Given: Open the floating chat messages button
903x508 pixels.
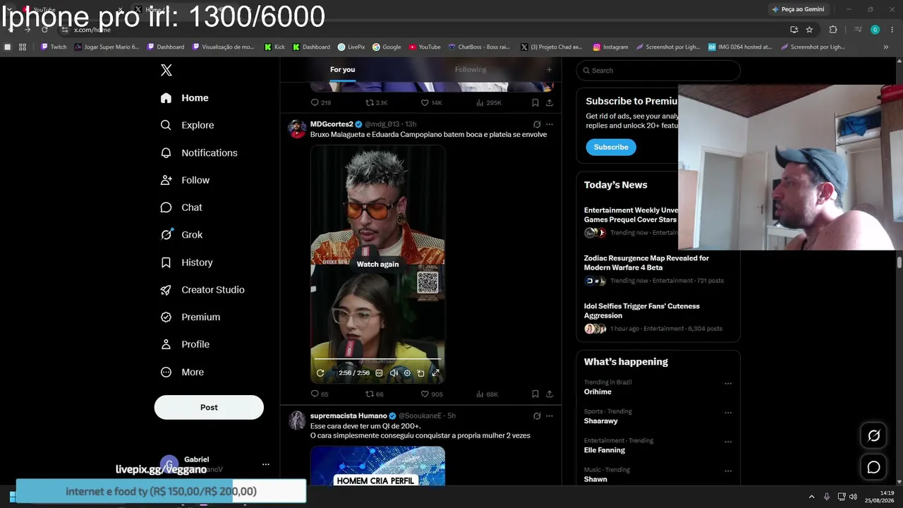Looking at the screenshot, I should pos(873,467).
